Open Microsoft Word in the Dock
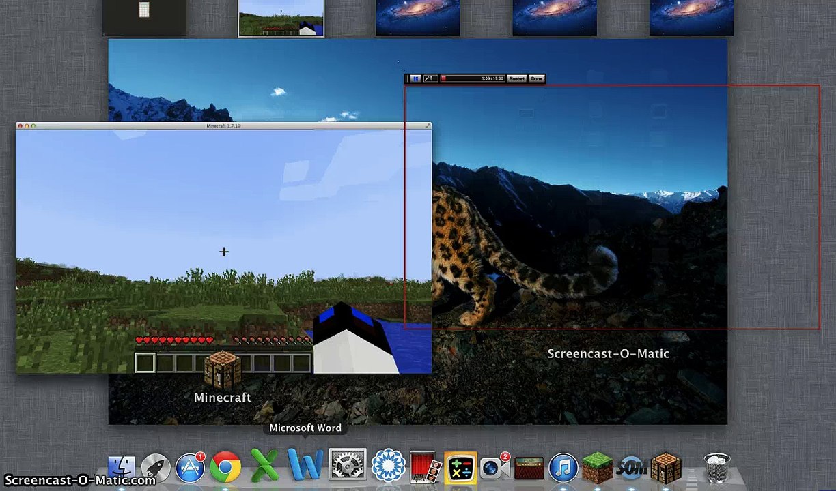 click(305, 465)
